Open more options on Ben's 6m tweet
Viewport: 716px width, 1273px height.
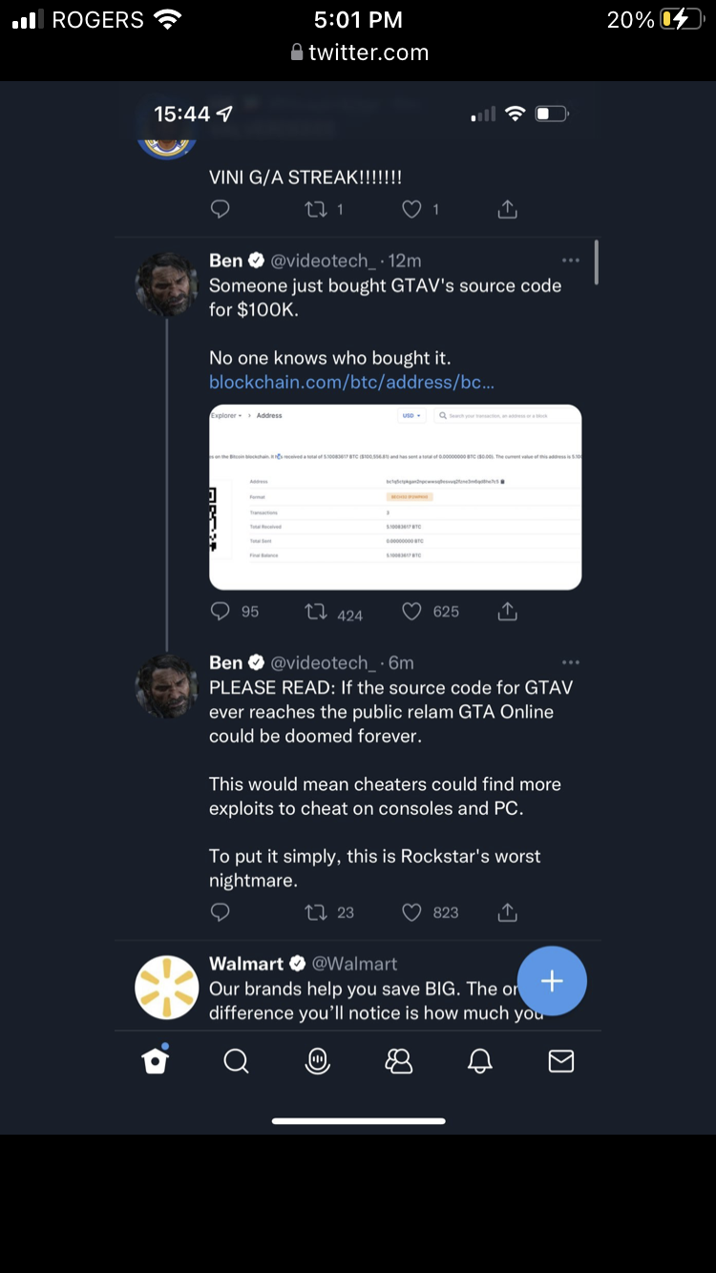click(x=571, y=662)
